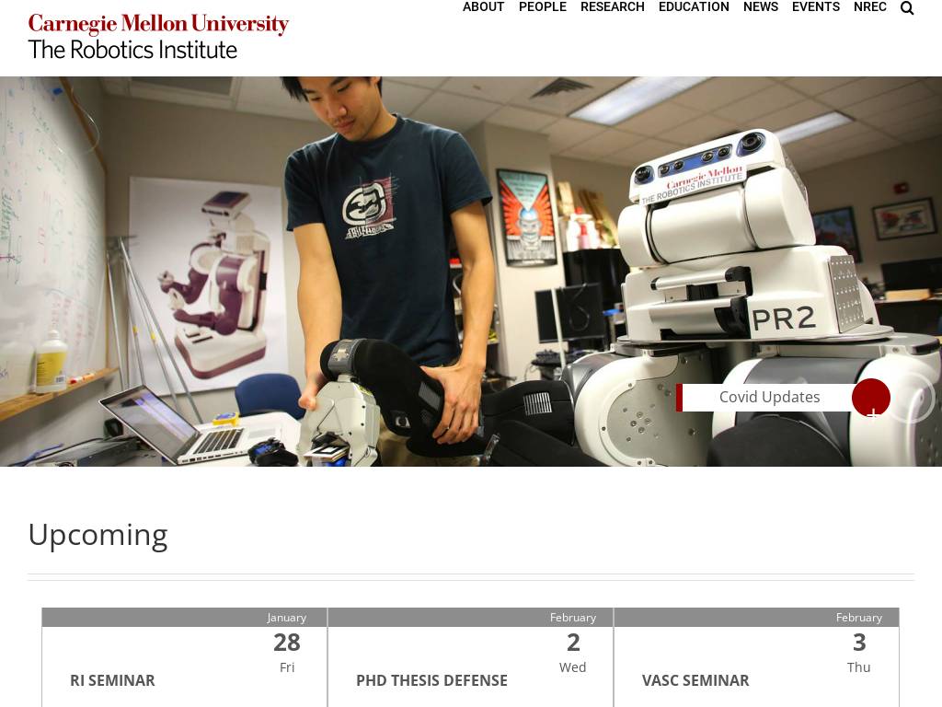Open the RI SEMINAR event
The image size is (942, 707).
112,680
